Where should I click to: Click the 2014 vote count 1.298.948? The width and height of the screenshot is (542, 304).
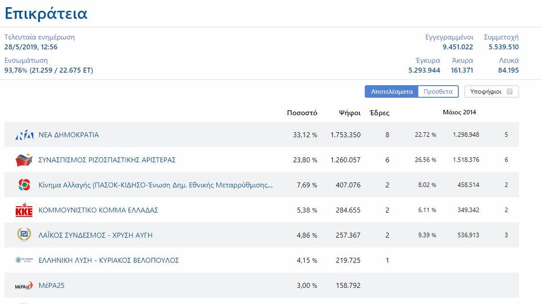(x=466, y=135)
